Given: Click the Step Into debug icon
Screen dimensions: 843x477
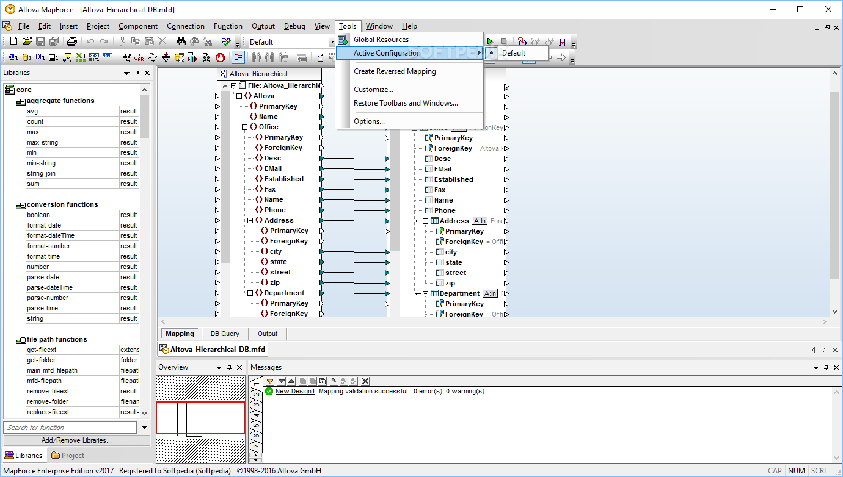Looking at the screenshot, I should [522, 41].
